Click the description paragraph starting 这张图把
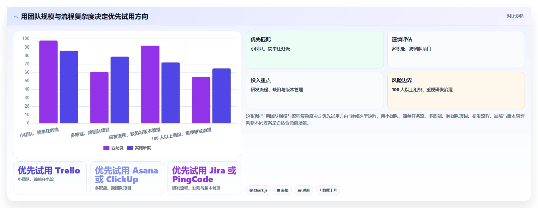The image size is (538, 208). [x=385, y=119]
